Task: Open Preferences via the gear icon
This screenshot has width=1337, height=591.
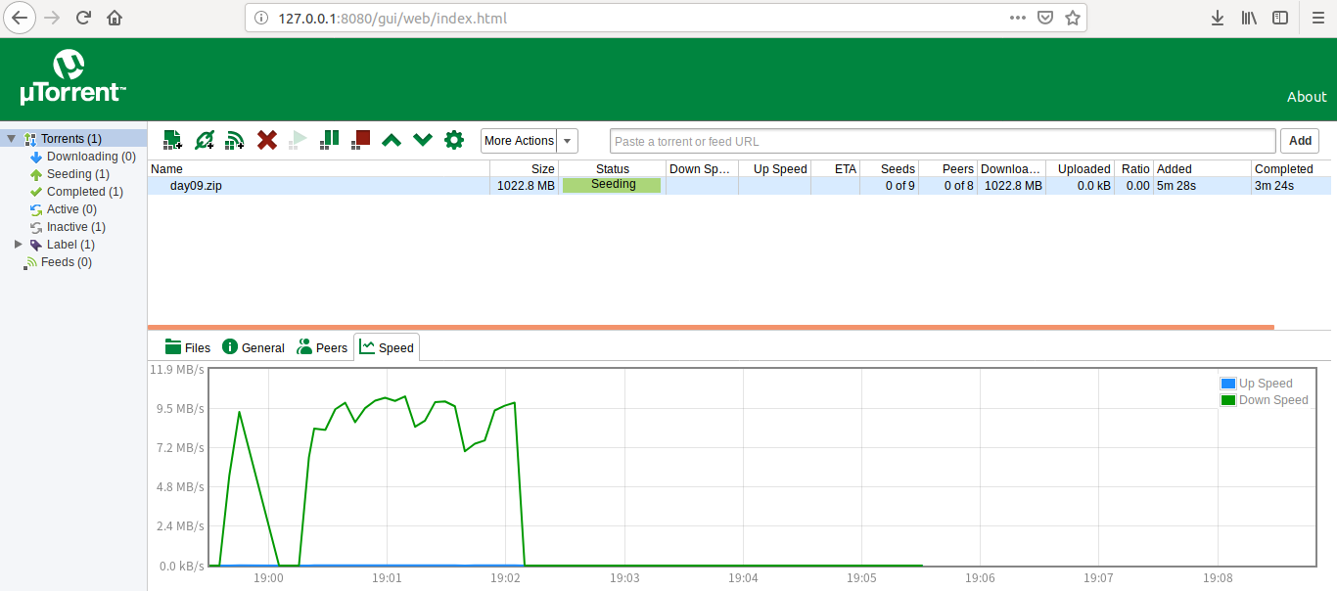Action: (454, 140)
